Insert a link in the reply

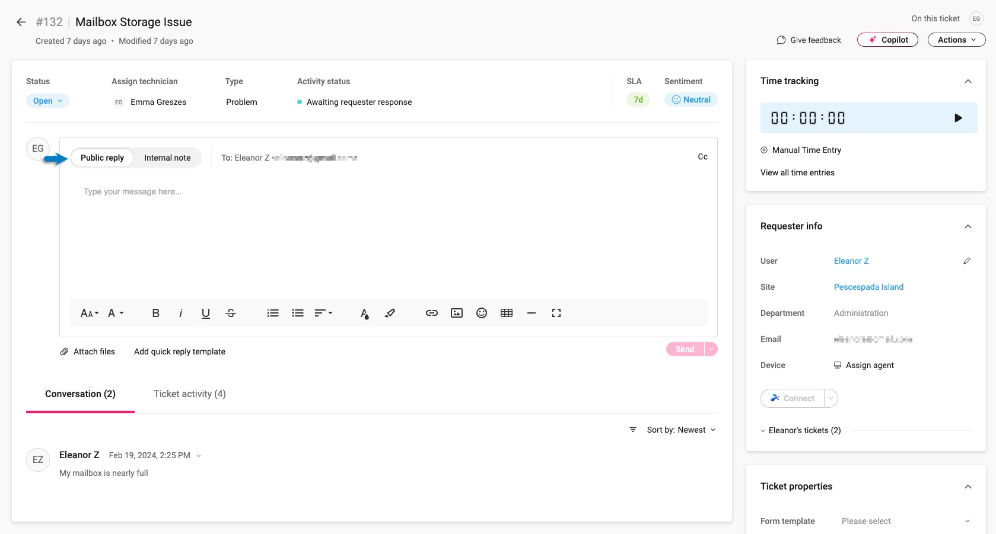pyautogui.click(x=432, y=313)
